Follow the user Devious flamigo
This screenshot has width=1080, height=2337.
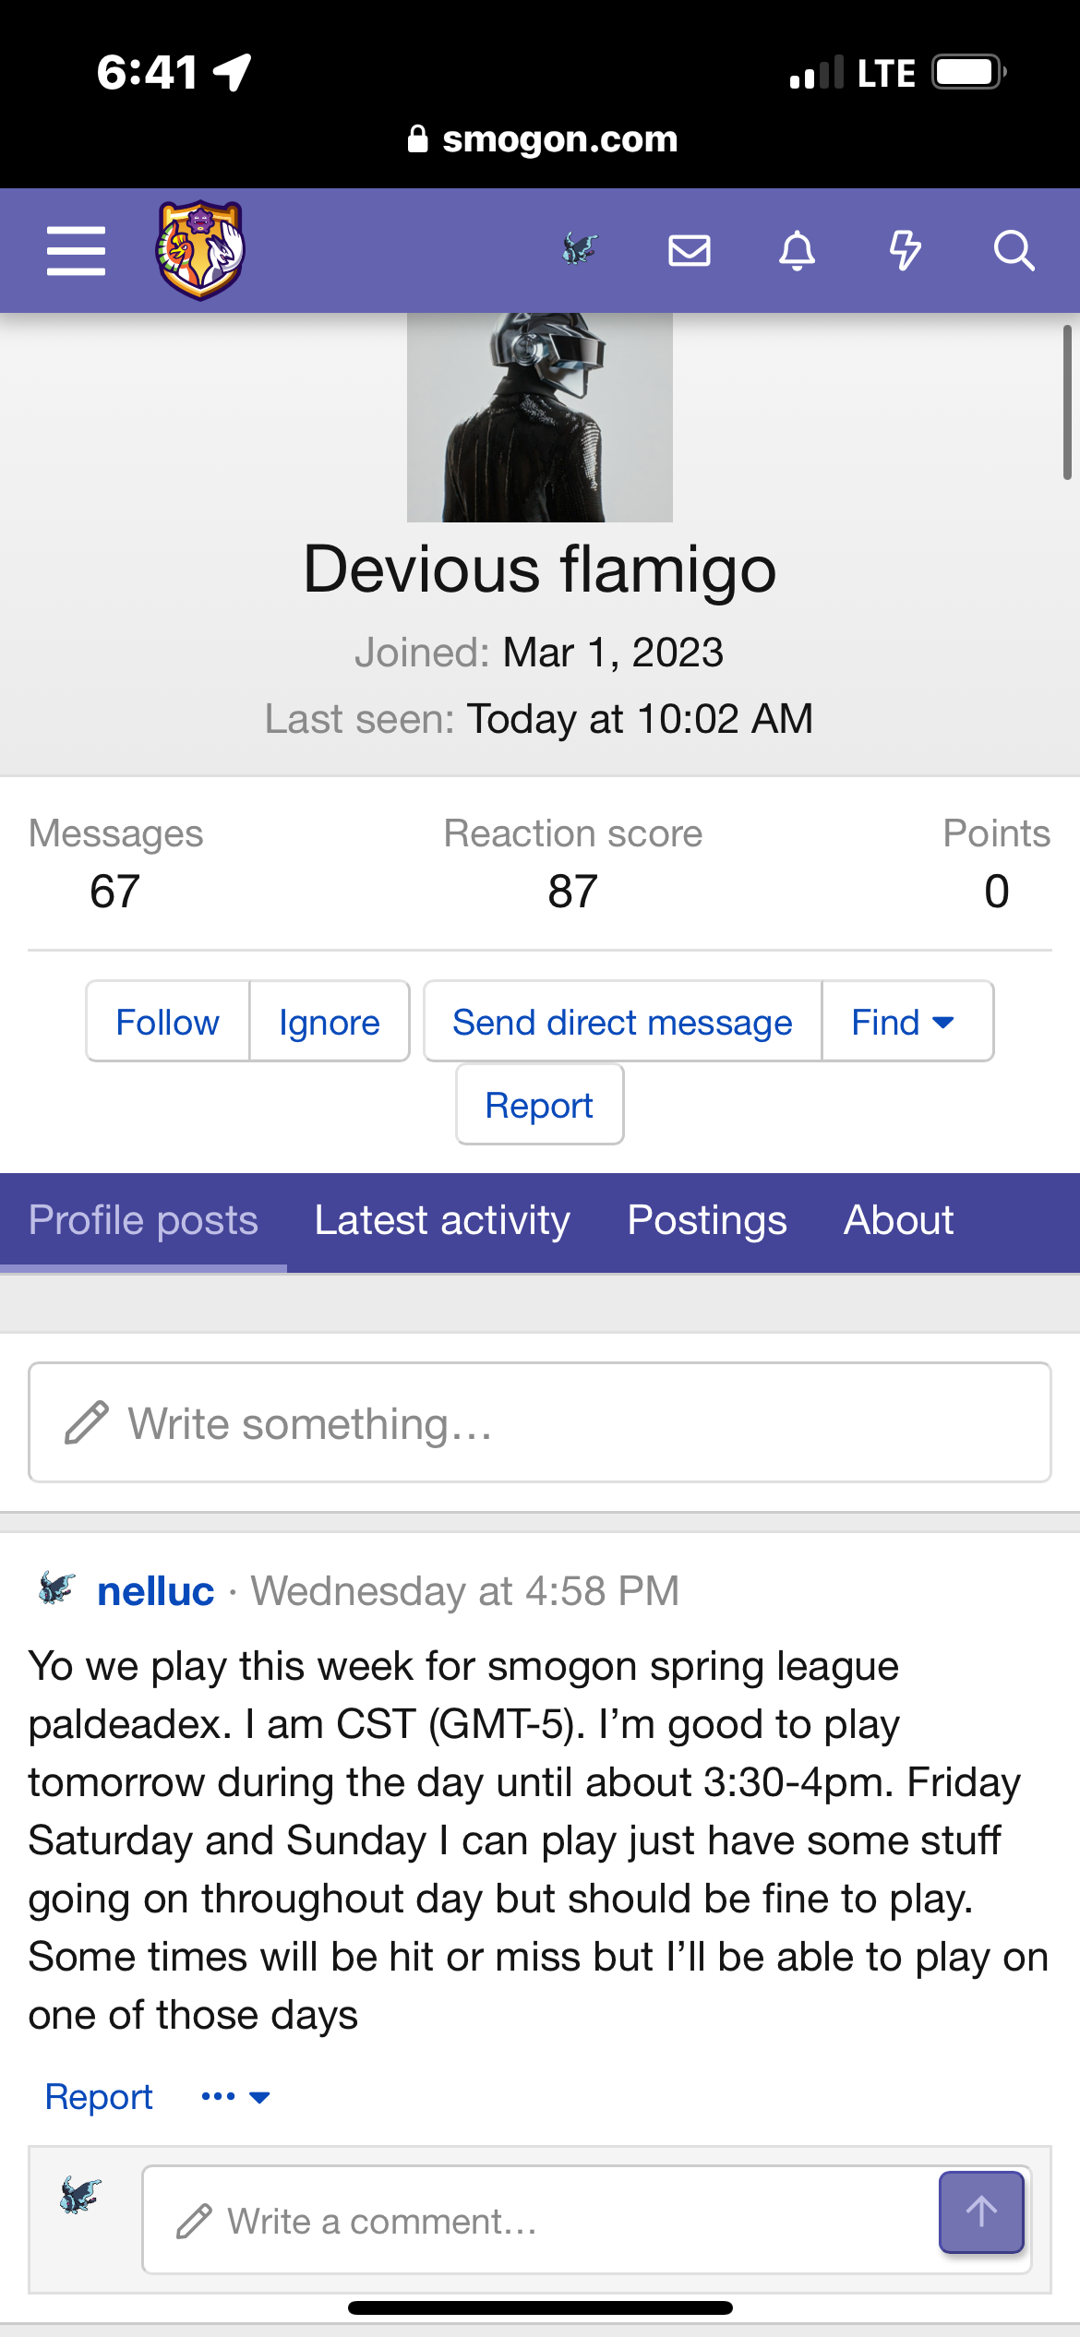tap(167, 1022)
